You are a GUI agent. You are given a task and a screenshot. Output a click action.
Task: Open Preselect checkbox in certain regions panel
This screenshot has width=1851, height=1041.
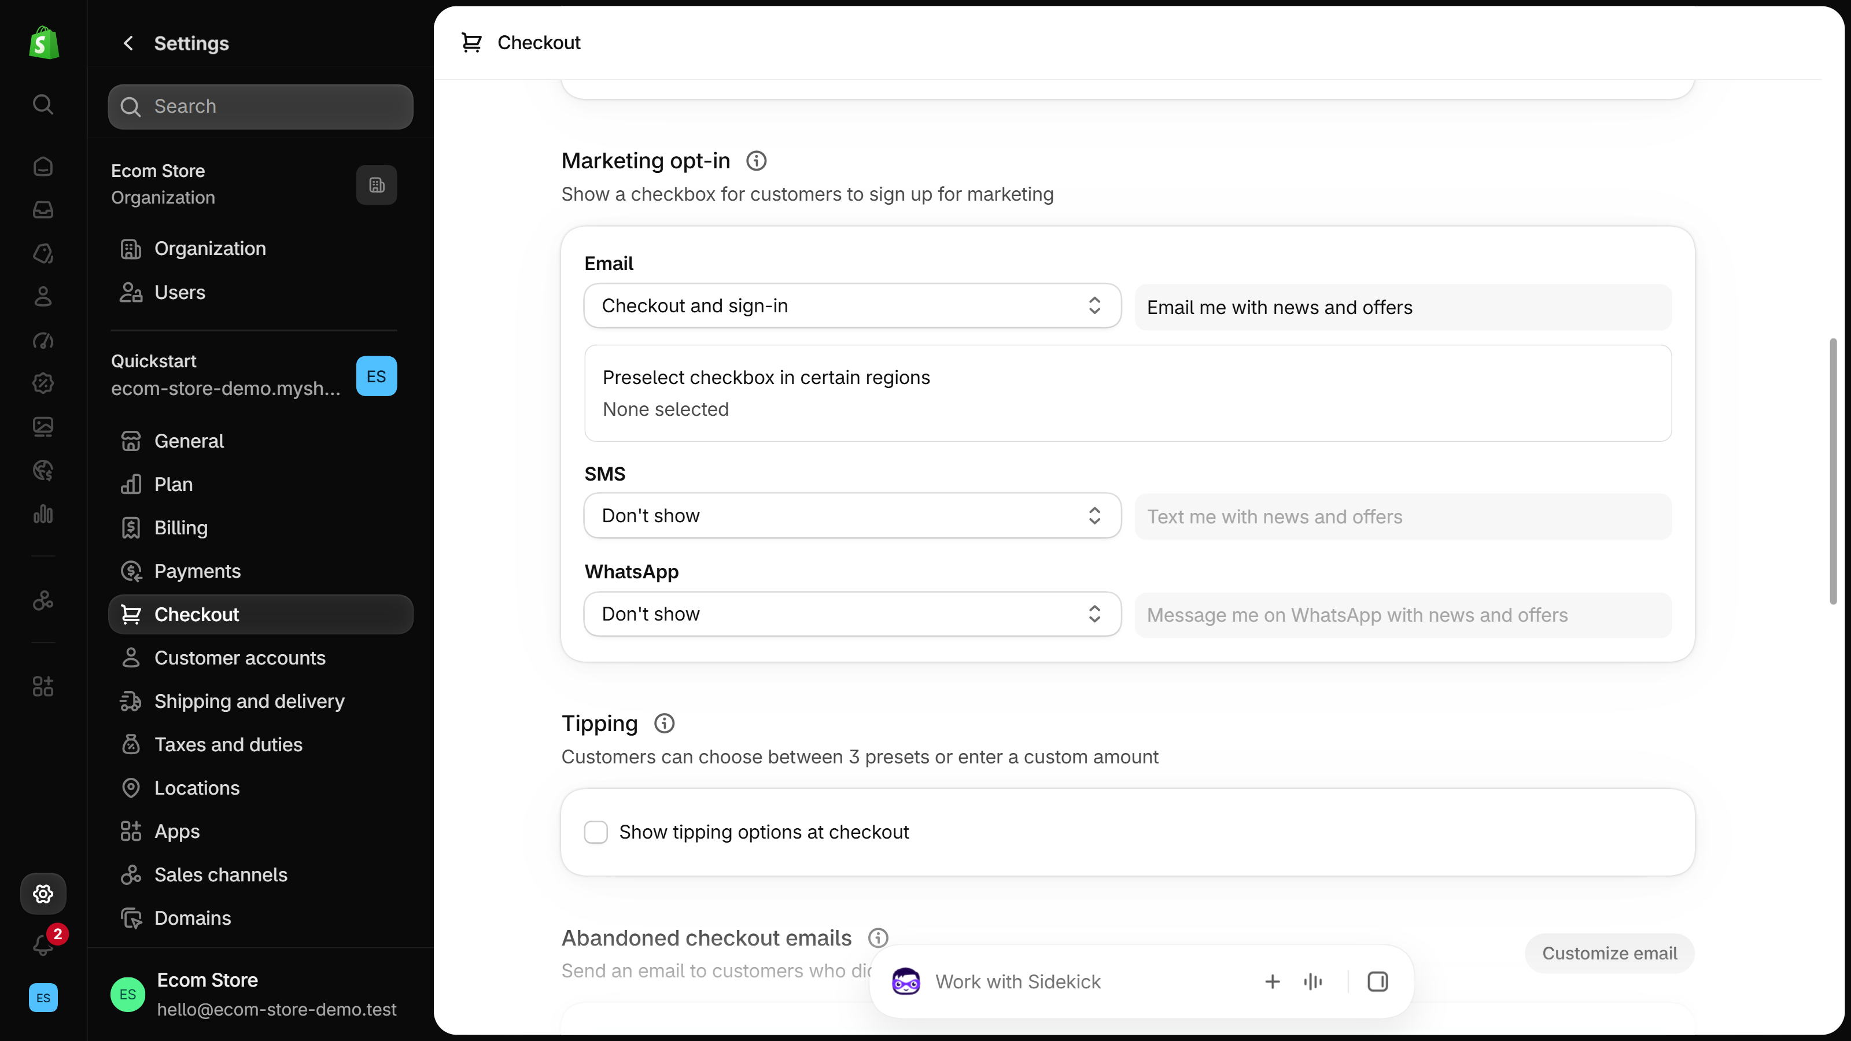tap(1128, 394)
